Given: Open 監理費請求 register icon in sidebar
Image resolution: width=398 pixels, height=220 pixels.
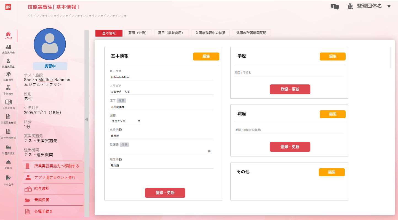Looking at the screenshot, I should pos(8,147).
